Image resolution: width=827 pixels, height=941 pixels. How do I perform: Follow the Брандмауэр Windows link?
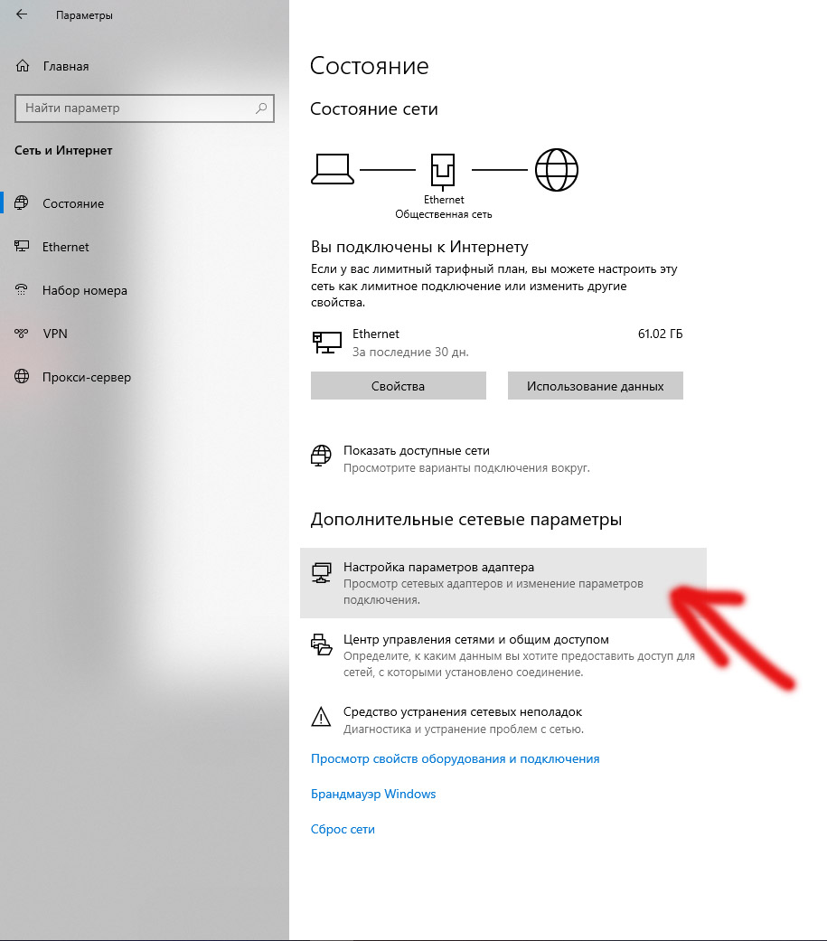tap(373, 794)
